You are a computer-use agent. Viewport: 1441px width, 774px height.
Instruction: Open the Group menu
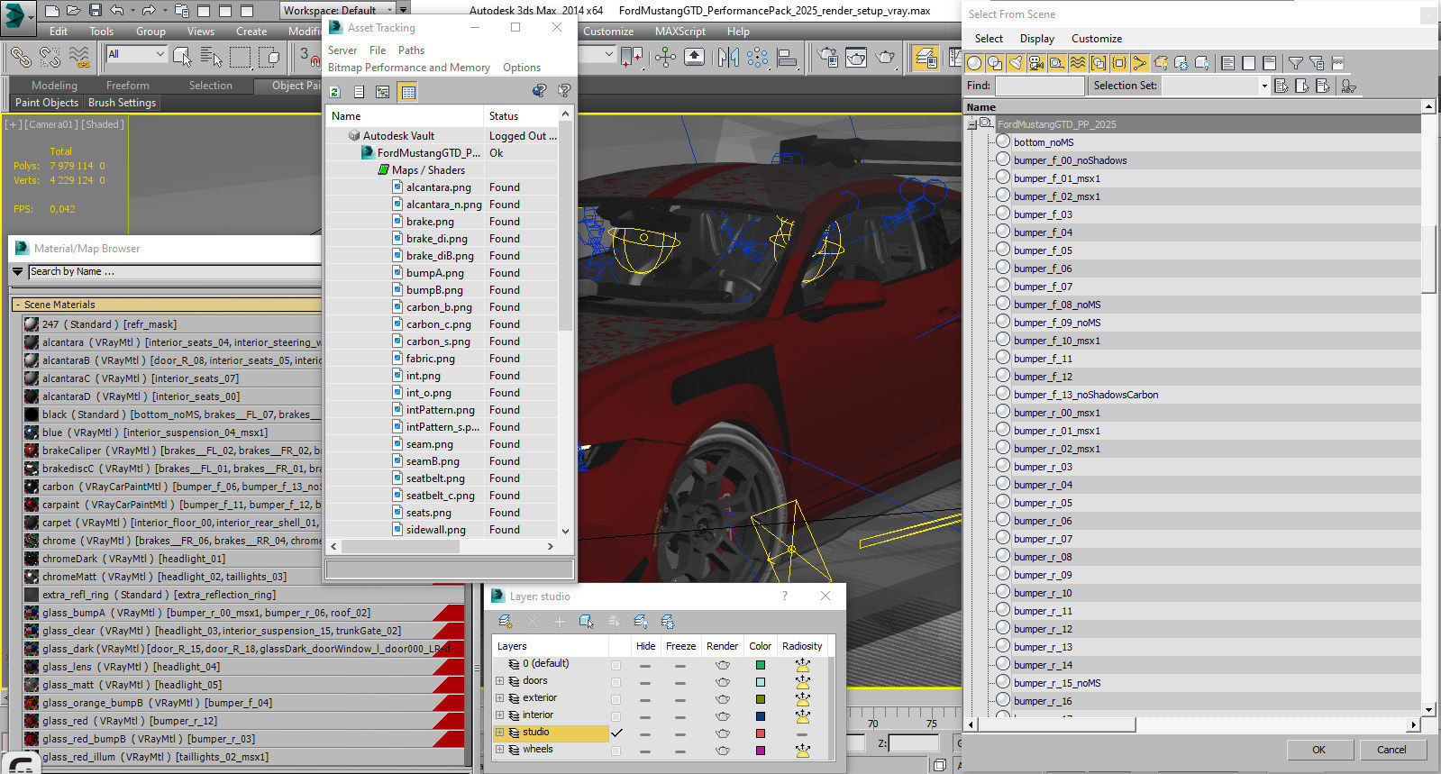pos(150,31)
